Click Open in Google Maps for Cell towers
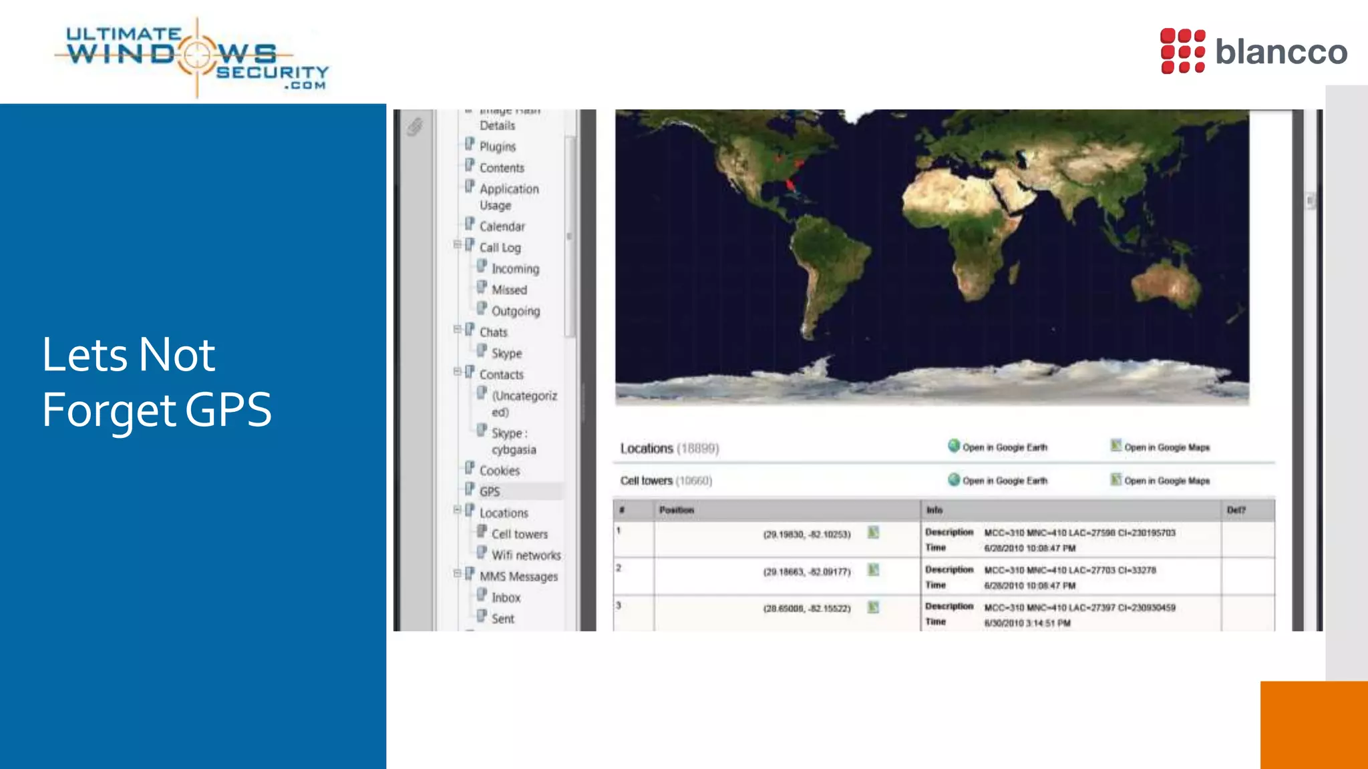1368x769 pixels. coord(1166,481)
